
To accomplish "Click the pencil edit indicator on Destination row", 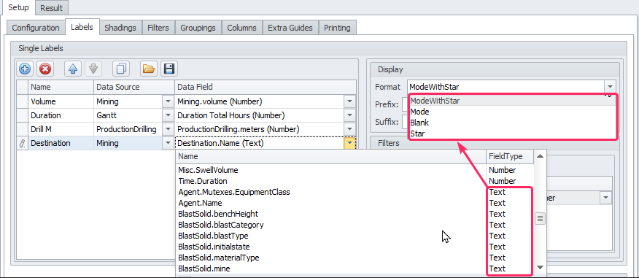I will [x=23, y=143].
